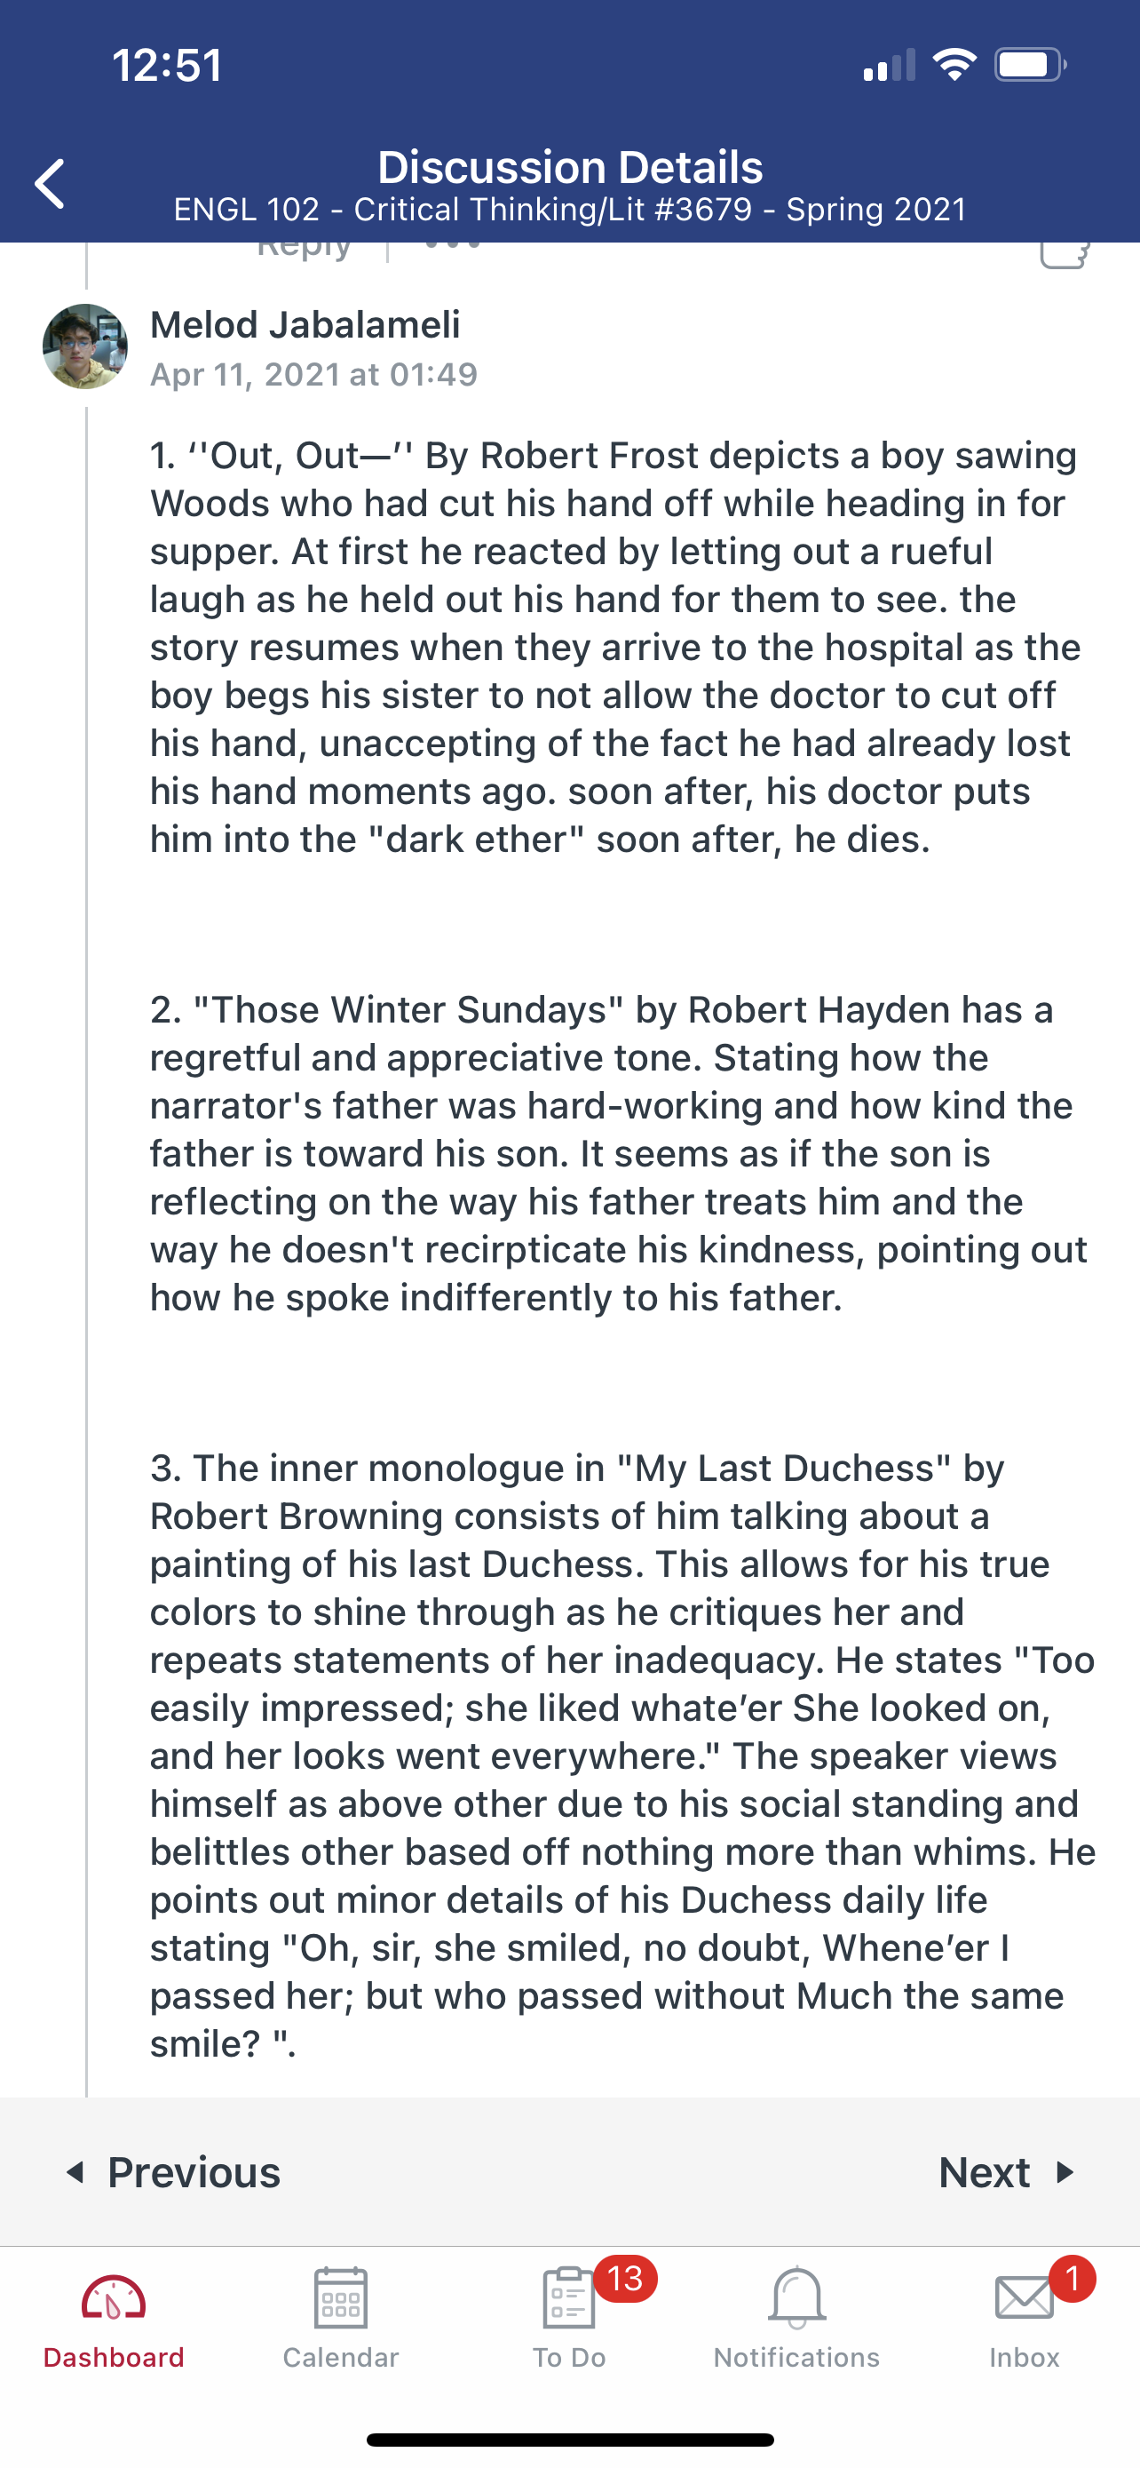Viewport: 1140px width, 2468px height.
Task: Tap the back chevron in the header
Action: (x=50, y=183)
